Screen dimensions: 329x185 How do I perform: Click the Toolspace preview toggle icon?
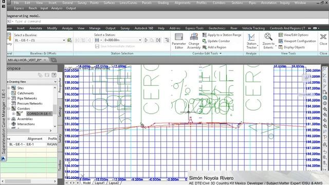click(x=47, y=75)
